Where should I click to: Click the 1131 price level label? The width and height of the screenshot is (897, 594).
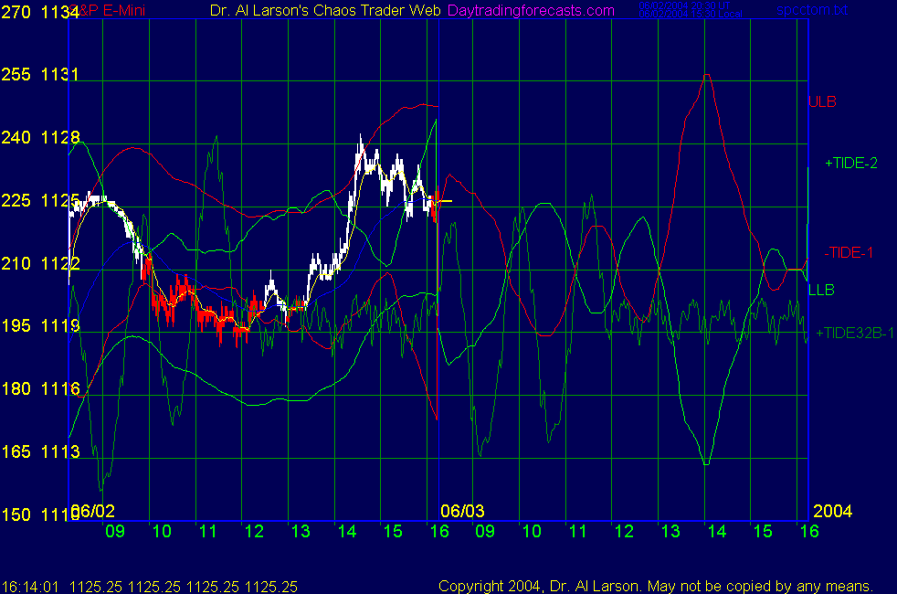coord(59,75)
